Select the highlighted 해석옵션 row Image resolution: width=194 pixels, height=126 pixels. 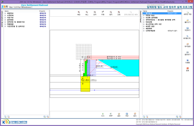click(162, 13)
